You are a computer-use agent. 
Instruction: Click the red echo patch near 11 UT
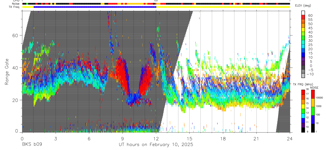click(145, 80)
